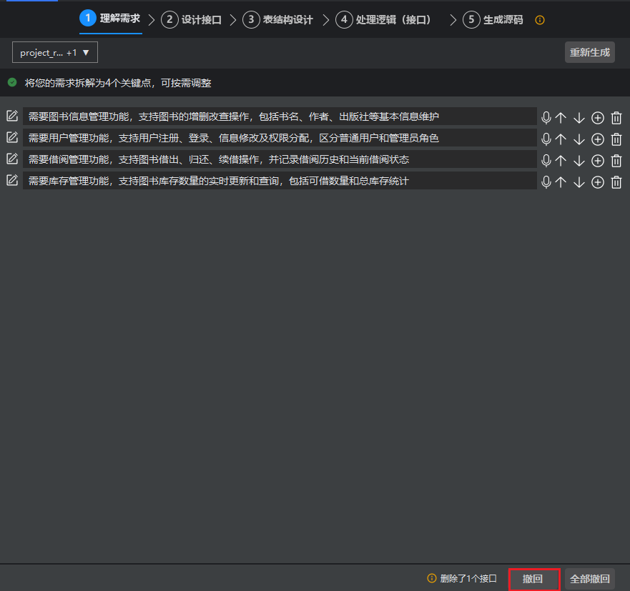The width and height of the screenshot is (630, 591).
Task: Click 全部撤回 to undo all
Action: coord(589,579)
